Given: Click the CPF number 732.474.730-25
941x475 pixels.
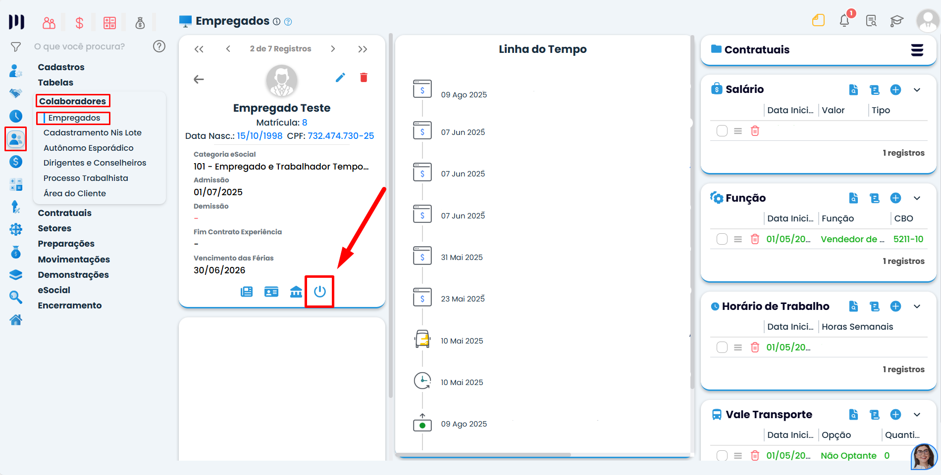Looking at the screenshot, I should (341, 136).
